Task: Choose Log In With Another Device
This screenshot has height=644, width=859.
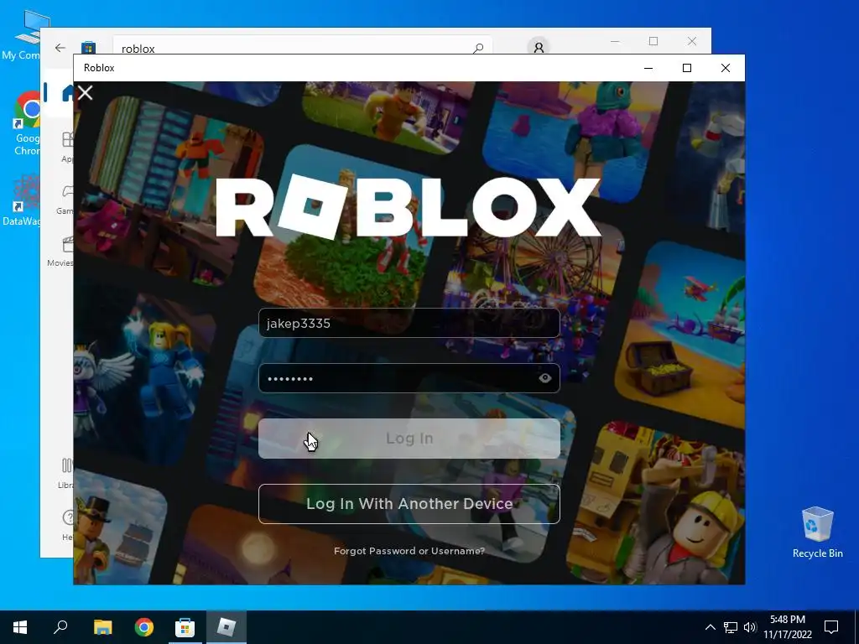Action: tap(409, 504)
